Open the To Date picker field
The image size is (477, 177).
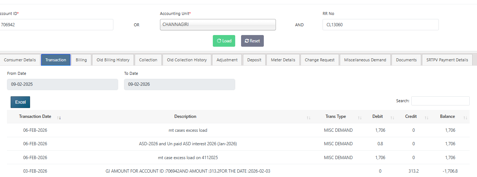click(179, 84)
